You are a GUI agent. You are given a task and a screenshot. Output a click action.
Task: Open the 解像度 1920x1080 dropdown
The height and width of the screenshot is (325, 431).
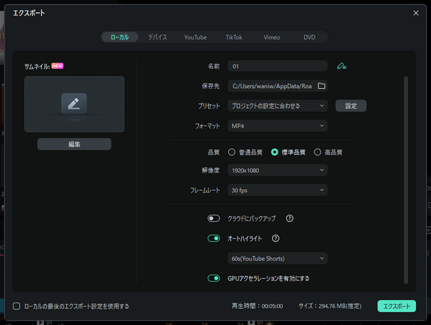coord(277,170)
